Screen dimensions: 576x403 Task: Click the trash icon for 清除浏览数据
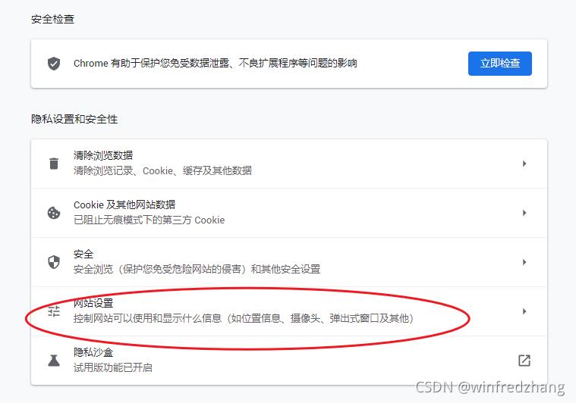[54, 164]
